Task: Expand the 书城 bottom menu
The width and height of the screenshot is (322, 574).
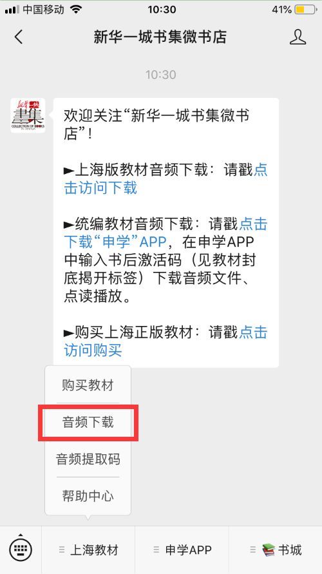Action: (x=276, y=550)
